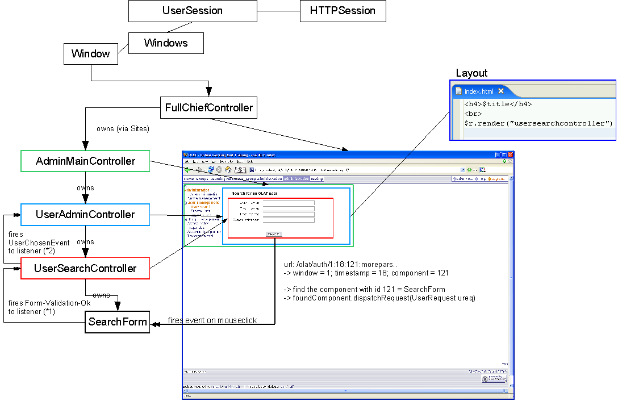This screenshot has width=618, height=401.
Task: Click the Log out link
Action: [x=496, y=179]
